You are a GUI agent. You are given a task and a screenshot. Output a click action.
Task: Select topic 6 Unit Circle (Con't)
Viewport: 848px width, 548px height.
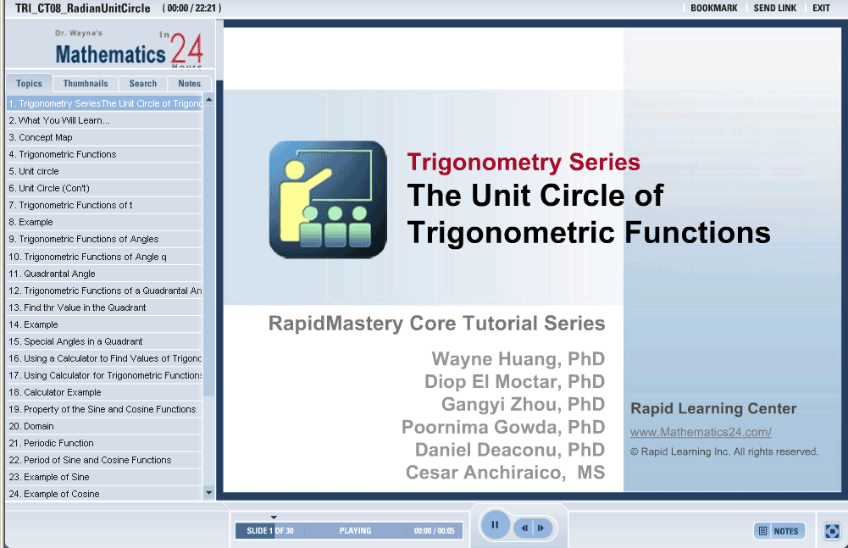click(x=104, y=188)
